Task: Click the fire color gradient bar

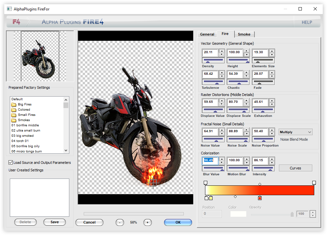Action: pos(259,190)
